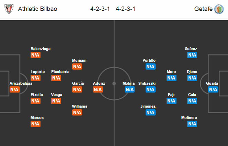Viewport: 228px width, 146px height.
Task: Select the Etxebarria player name
Action: click(x=60, y=72)
